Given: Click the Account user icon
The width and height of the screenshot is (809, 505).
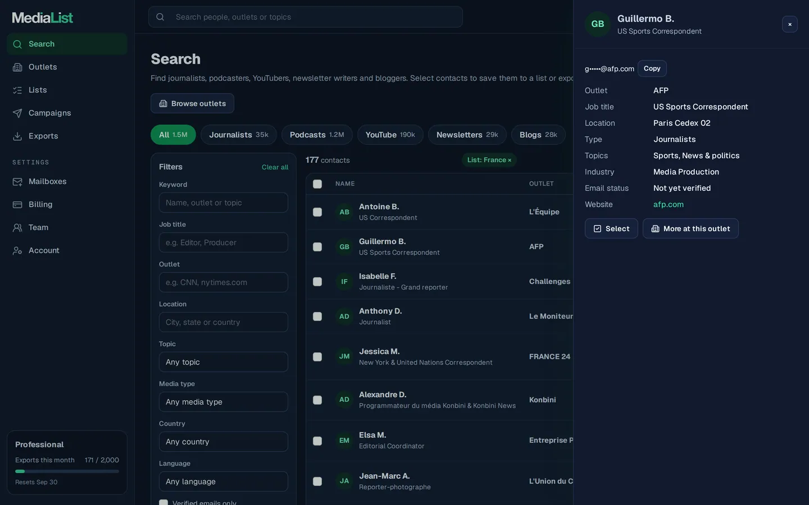Looking at the screenshot, I should point(17,251).
